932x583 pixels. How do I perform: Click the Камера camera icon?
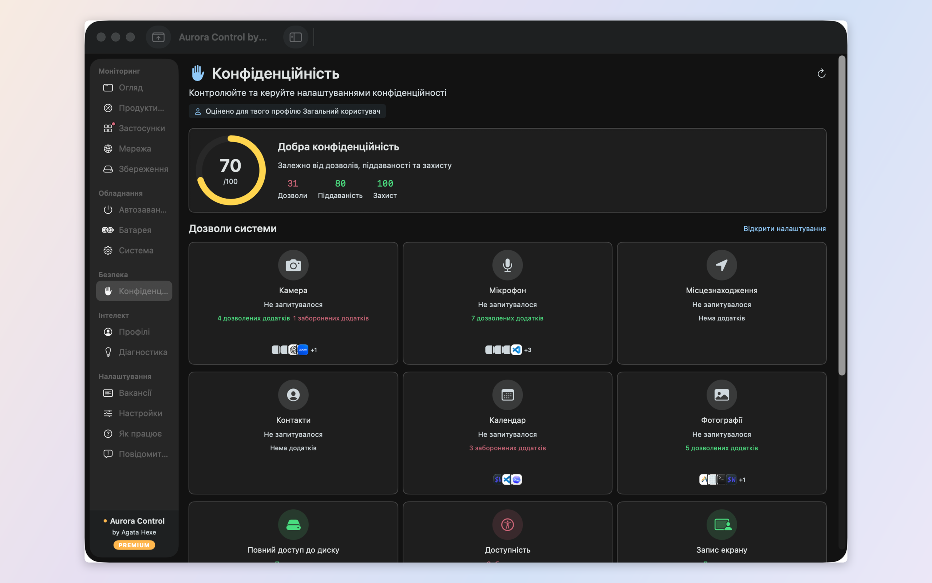point(293,265)
